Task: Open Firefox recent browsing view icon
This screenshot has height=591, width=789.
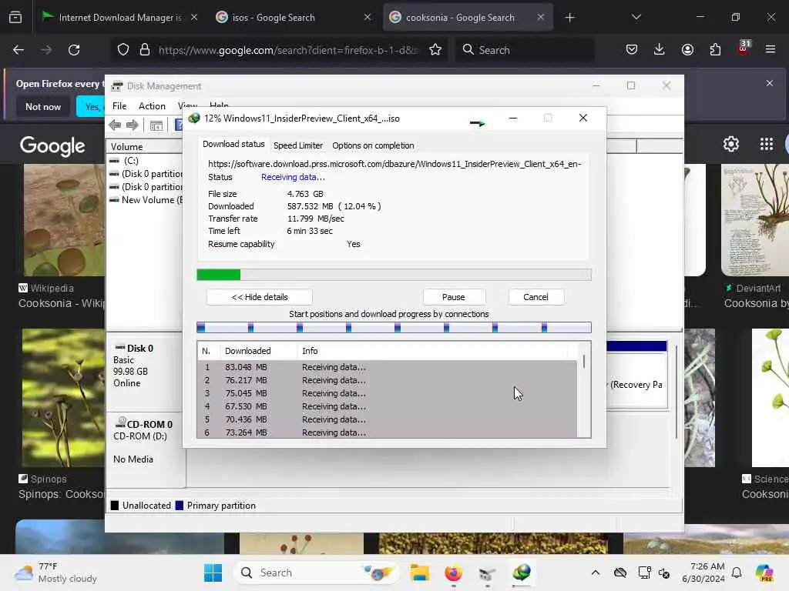Action: click(x=15, y=18)
